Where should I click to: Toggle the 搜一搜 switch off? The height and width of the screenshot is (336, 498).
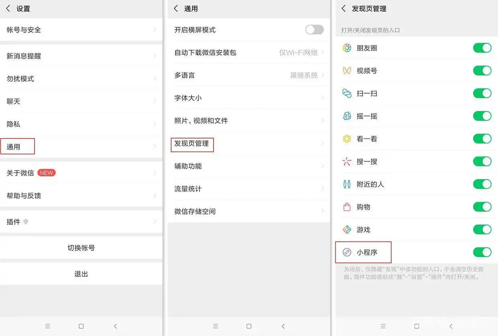(482, 161)
